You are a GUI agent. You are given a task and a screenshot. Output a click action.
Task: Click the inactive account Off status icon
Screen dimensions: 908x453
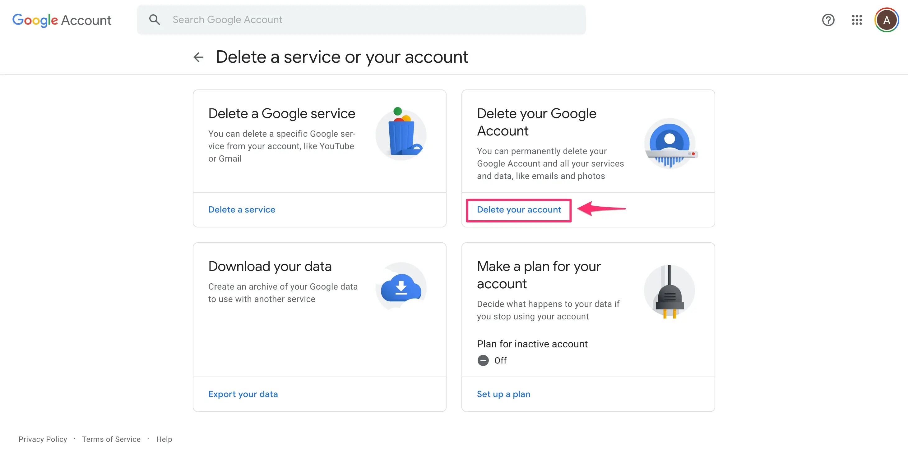[x=483, y=360]
